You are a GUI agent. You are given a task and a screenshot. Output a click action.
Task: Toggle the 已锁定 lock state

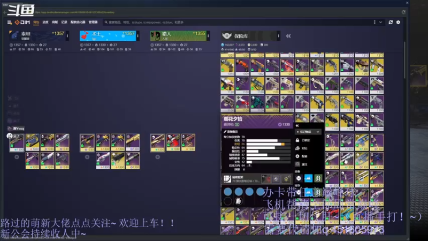(303, 140)
